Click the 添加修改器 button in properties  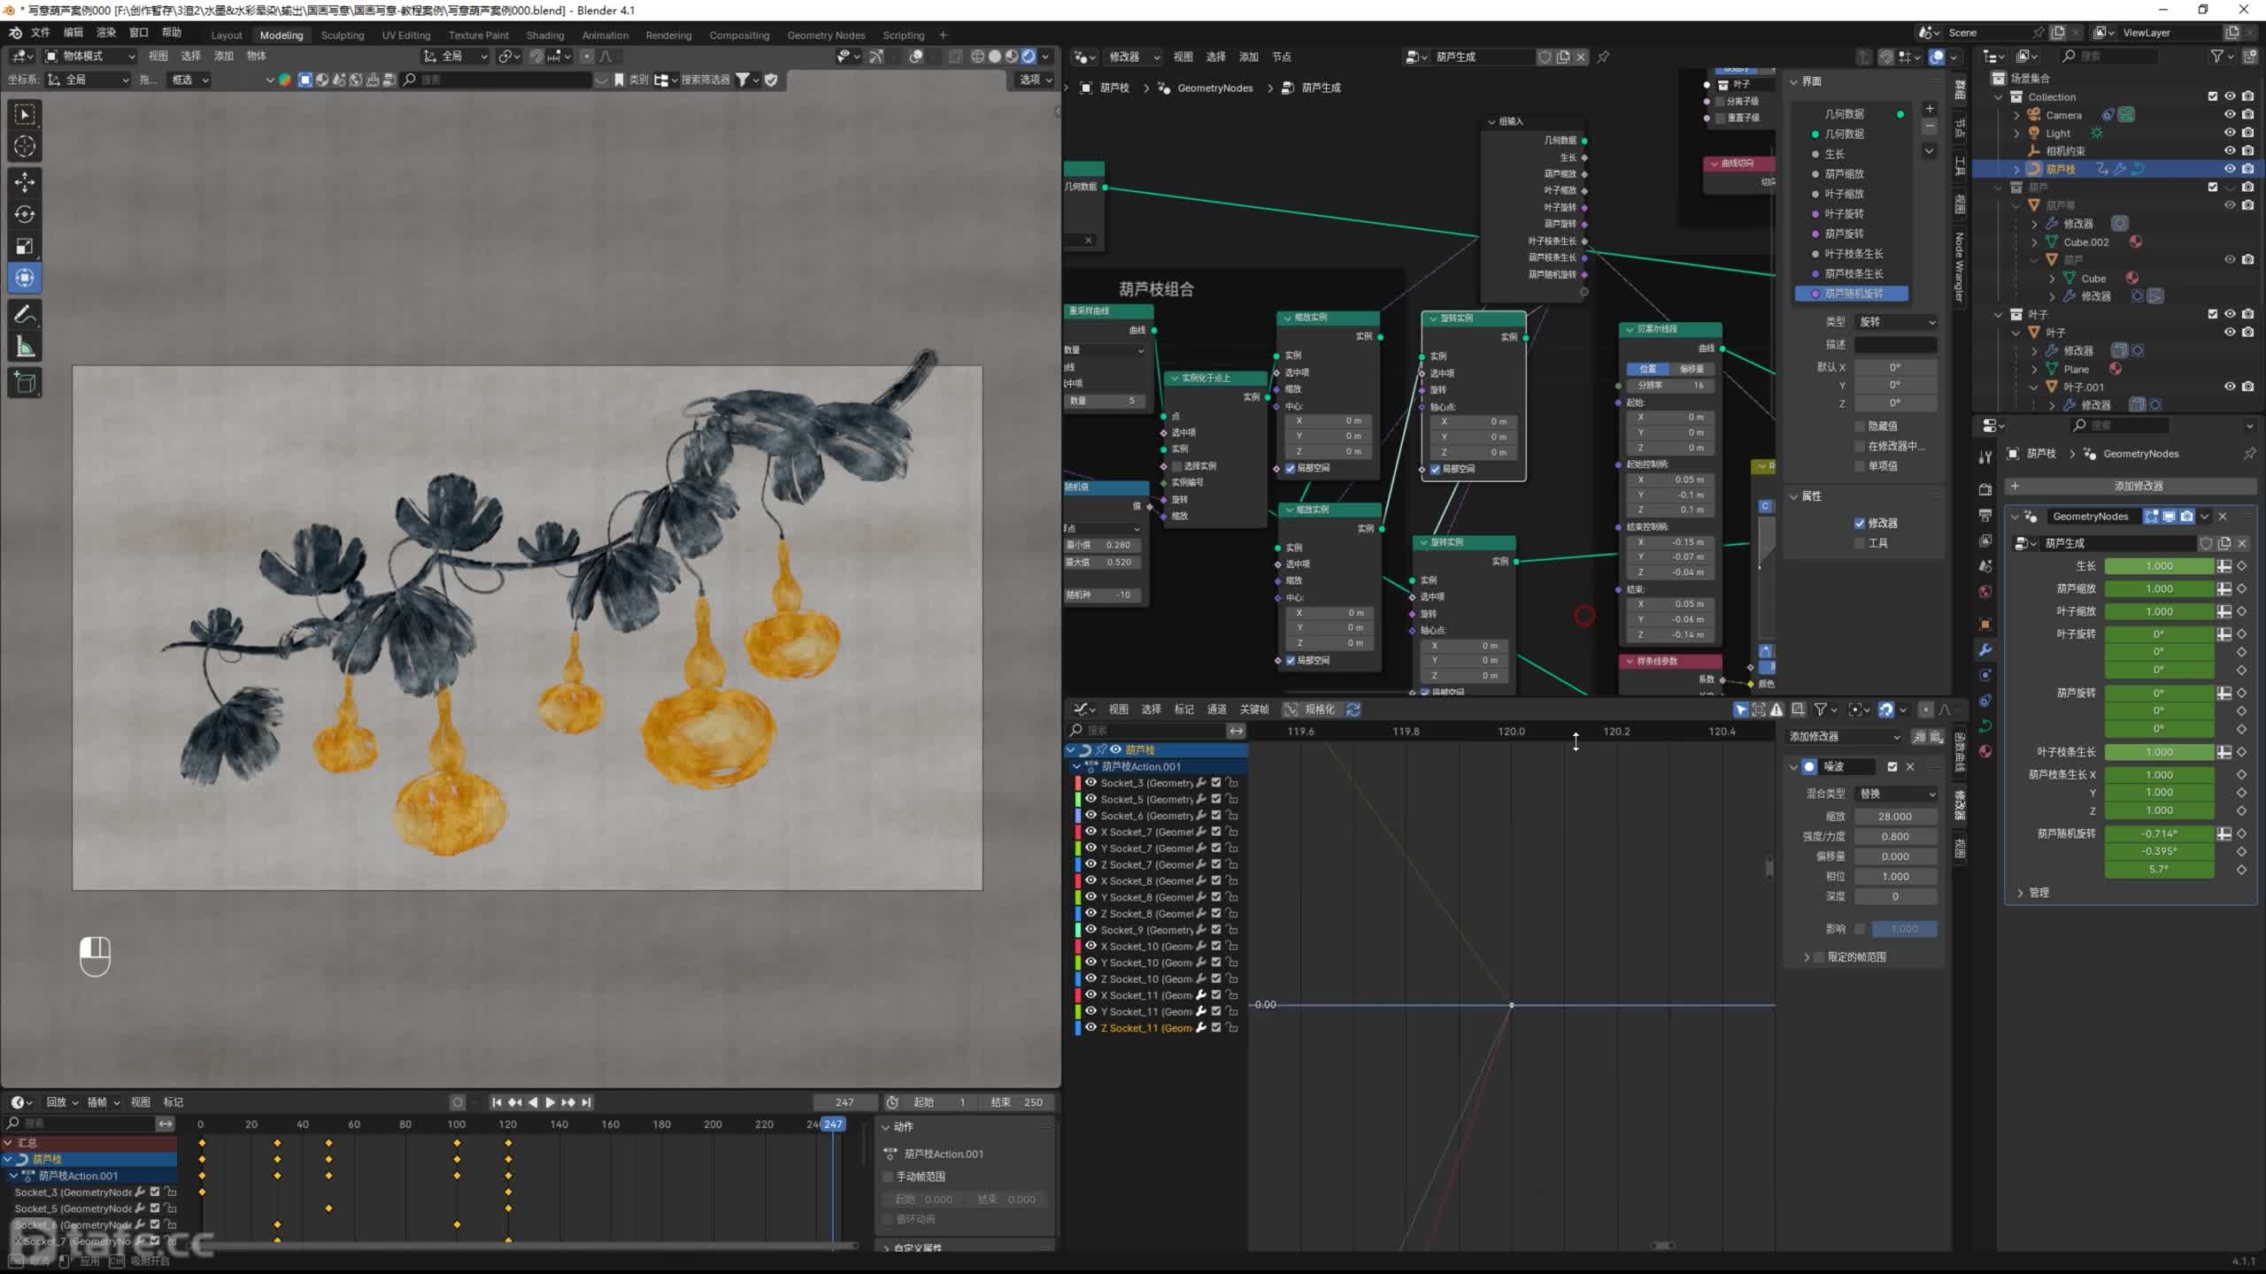[2138, 486]
